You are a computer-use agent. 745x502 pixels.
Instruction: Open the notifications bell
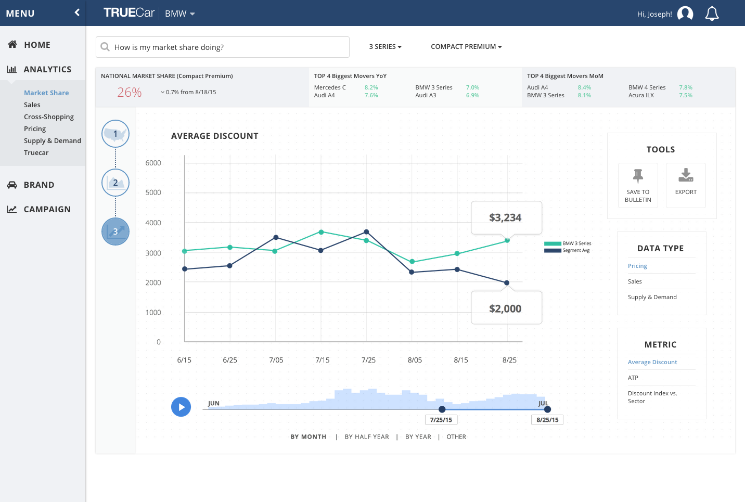(x=712, y=14)
